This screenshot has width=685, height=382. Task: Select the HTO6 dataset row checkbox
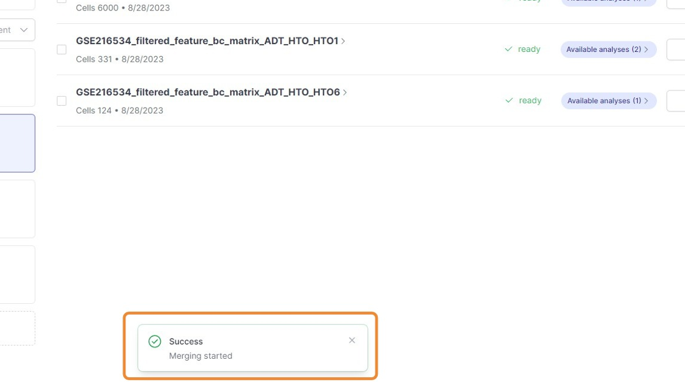pos(62,101)
